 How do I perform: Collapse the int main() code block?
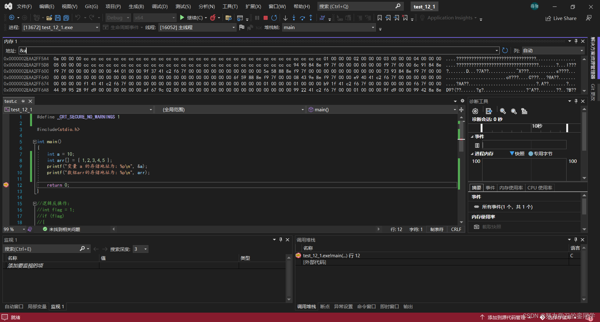tap(35, 142)
